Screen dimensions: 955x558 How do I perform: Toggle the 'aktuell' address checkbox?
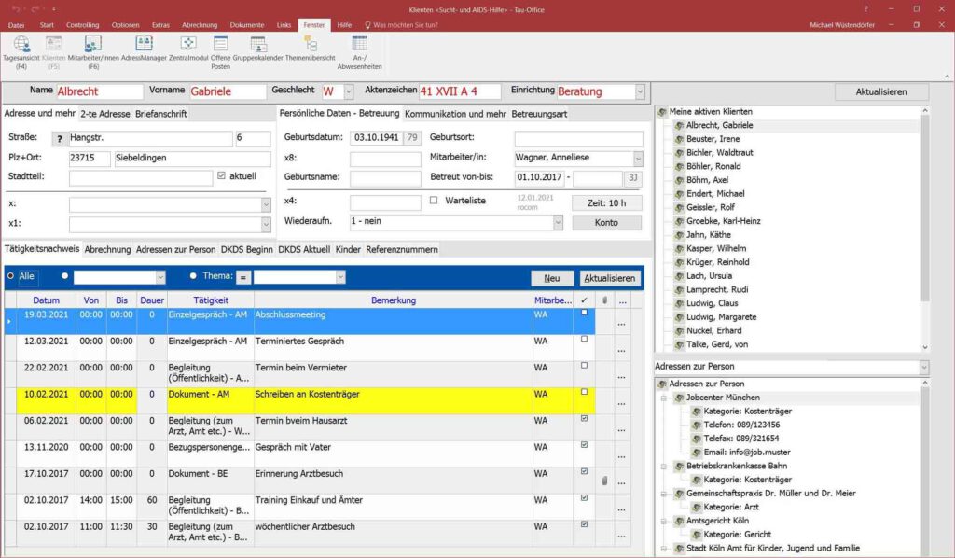(221, 176)
